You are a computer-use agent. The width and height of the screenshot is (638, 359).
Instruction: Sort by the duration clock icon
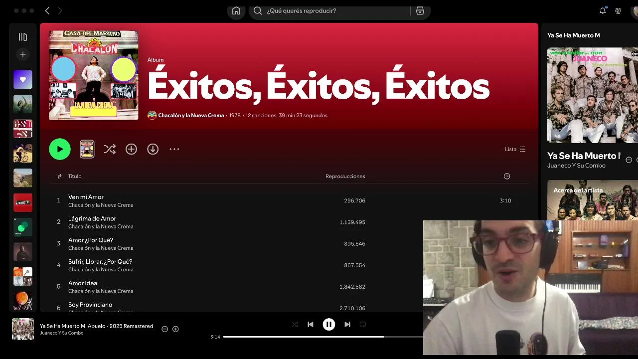(507, 176)
